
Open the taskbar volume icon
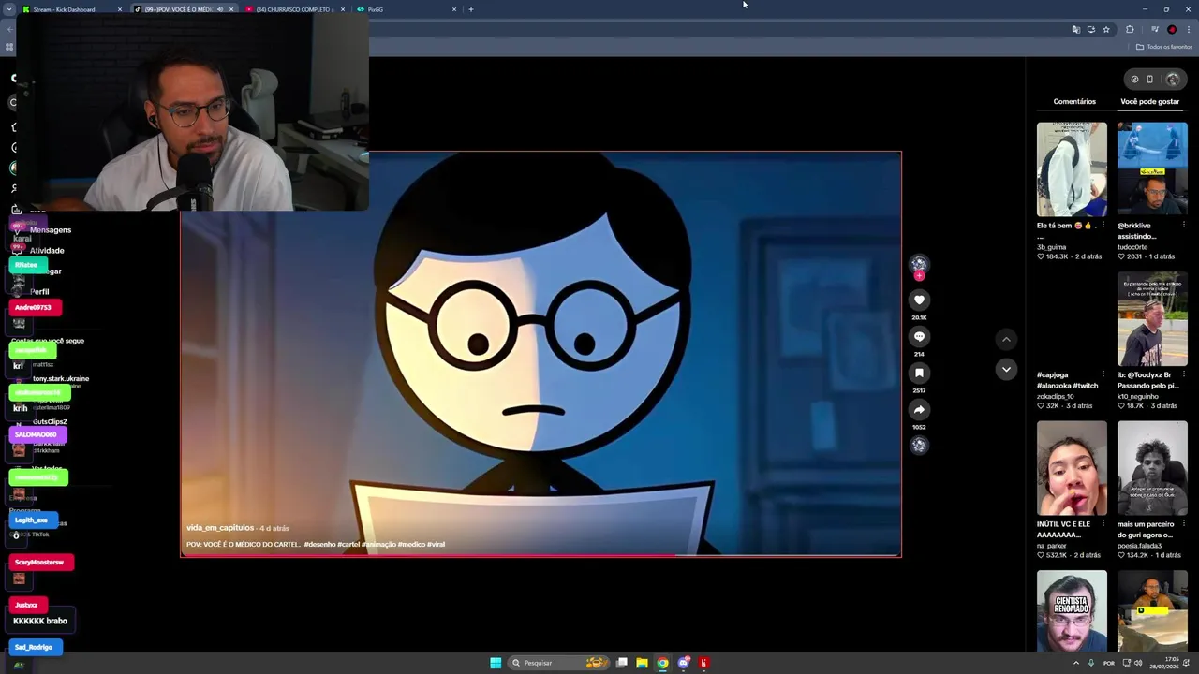click(x=1138, y=663)
